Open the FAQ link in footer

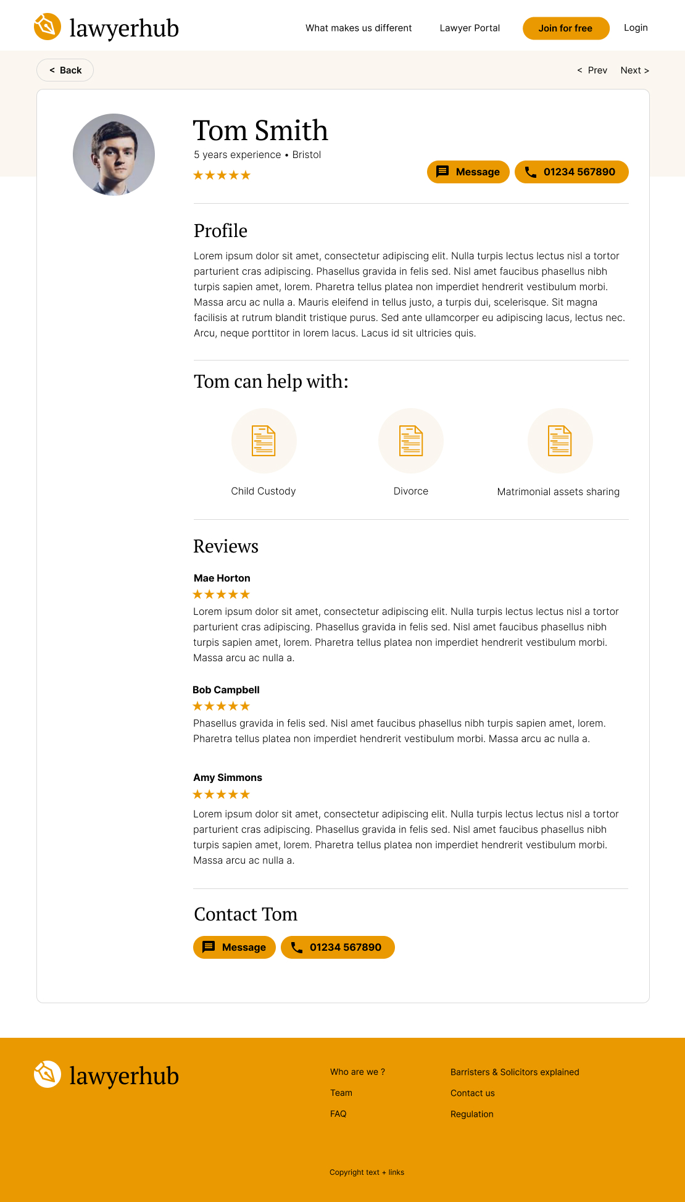(338, 1114)
